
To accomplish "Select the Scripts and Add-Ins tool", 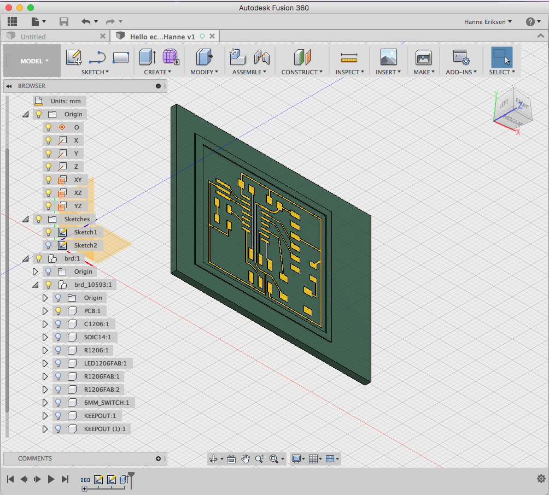I will 461,57.
